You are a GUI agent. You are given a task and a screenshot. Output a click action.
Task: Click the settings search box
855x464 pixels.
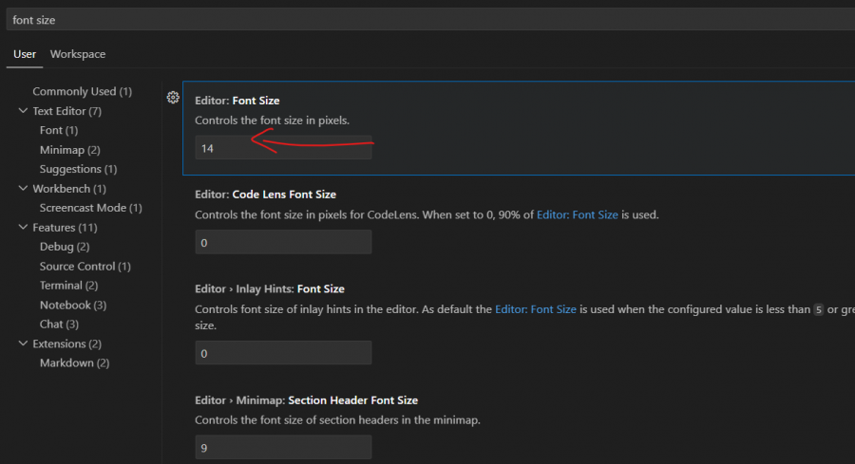coord(427,20)
